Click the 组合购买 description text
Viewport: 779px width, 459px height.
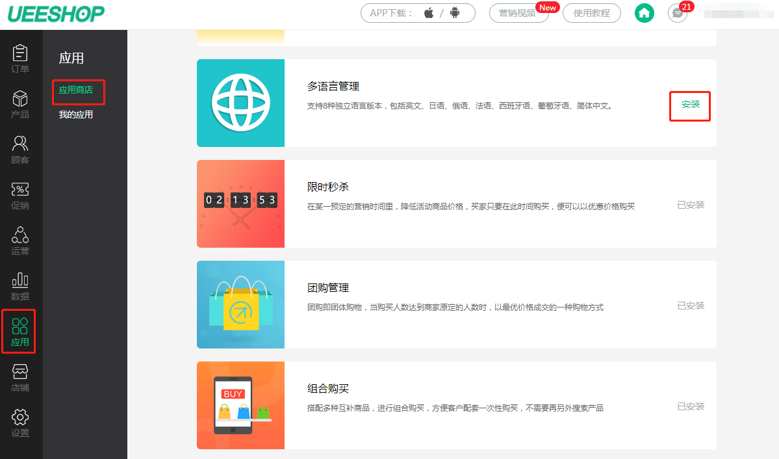tap(455, 408)
